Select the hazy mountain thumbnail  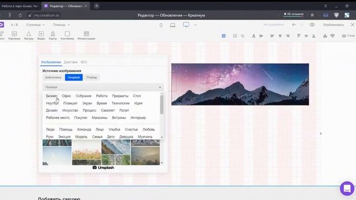(145, 156)
